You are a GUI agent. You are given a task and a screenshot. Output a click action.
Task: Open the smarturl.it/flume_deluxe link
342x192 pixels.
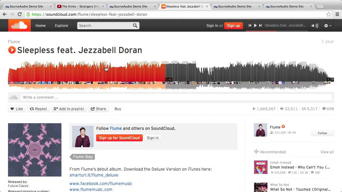coord(94,175)
